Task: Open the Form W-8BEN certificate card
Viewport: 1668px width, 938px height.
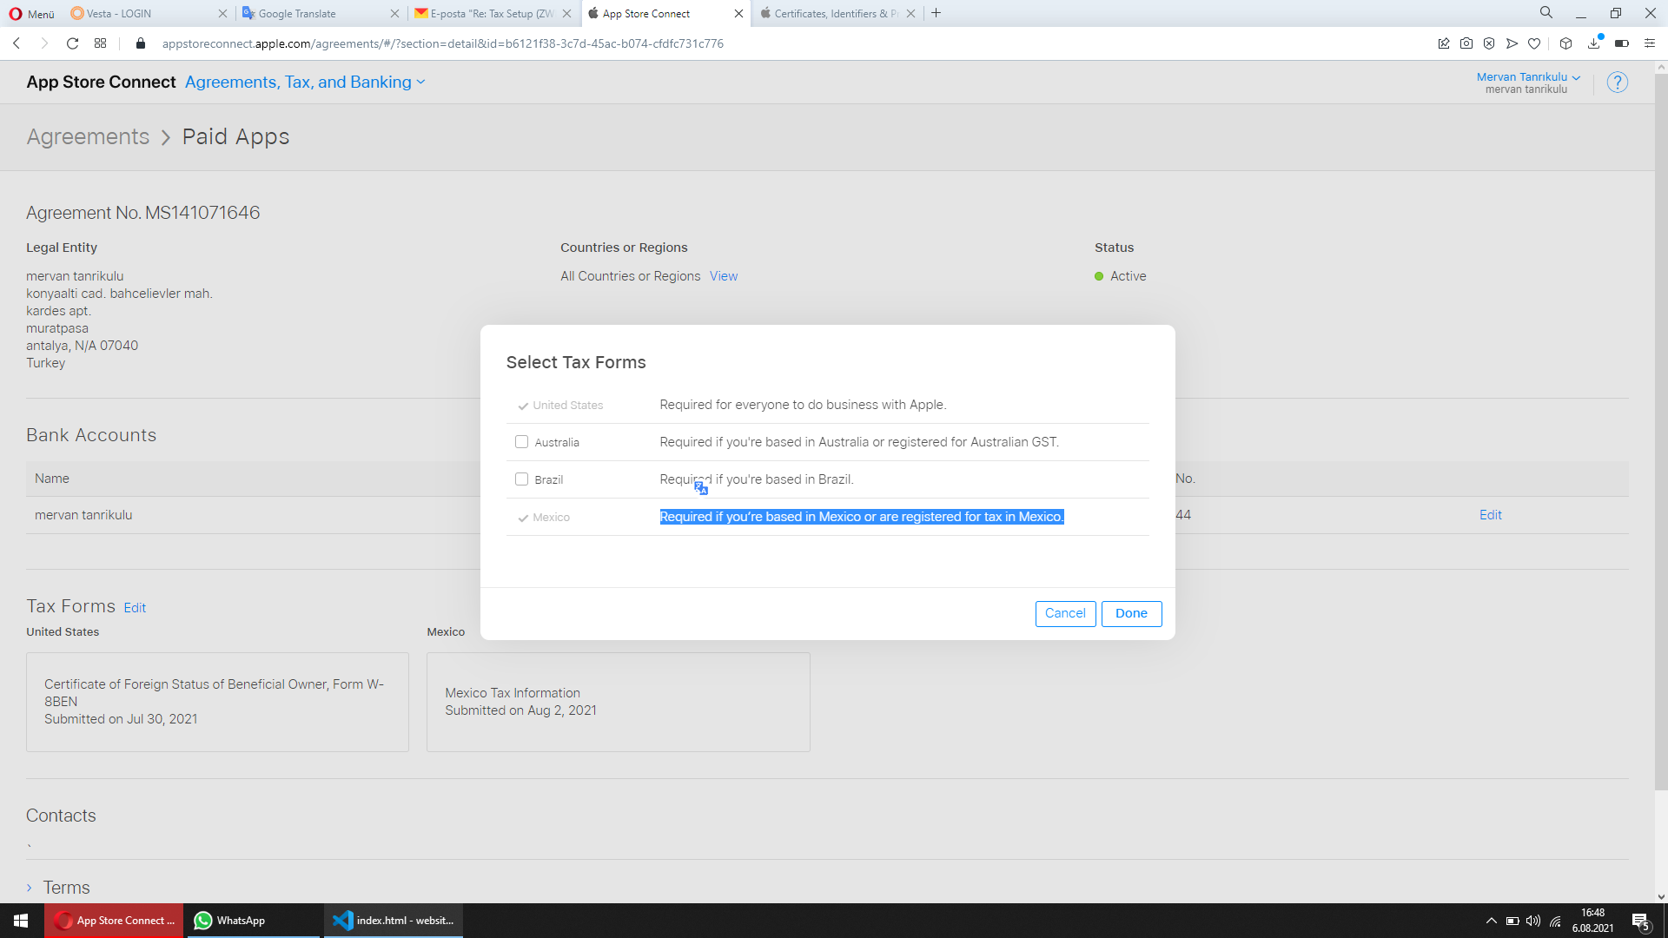Action: [217, 702]
